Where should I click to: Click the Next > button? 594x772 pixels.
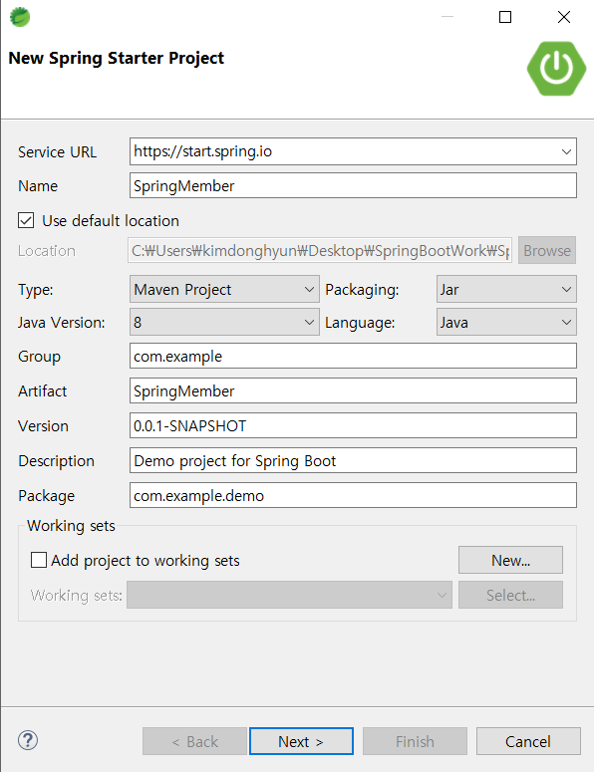tap(301, 741)
